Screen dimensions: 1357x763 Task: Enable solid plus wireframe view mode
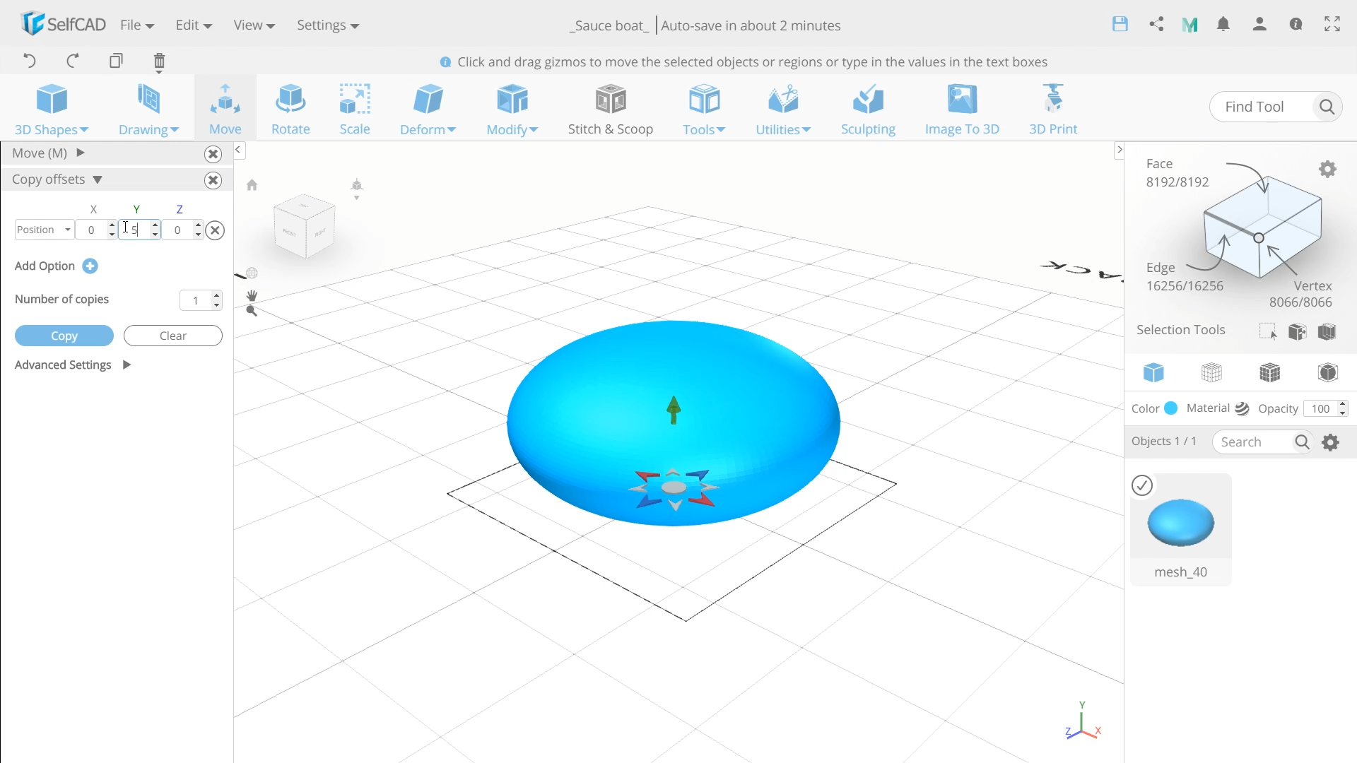1269,372
